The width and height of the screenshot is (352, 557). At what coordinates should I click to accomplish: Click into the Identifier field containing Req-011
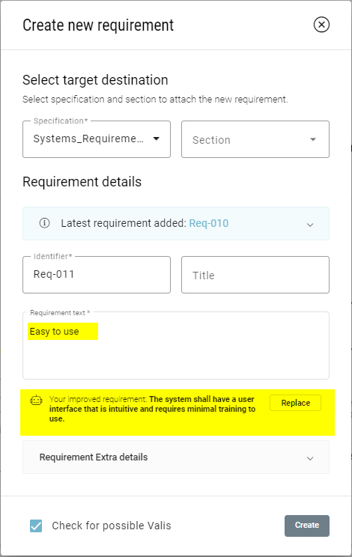click(x=97, y=275)
